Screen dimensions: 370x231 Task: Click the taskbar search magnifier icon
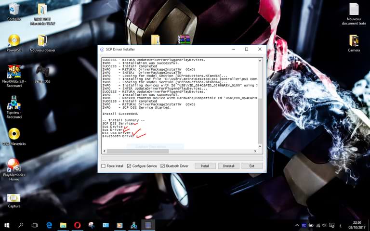(x=21, y=225)
